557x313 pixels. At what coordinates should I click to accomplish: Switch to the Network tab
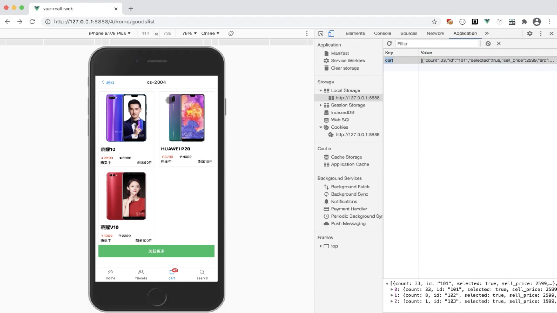coord(435,33)
